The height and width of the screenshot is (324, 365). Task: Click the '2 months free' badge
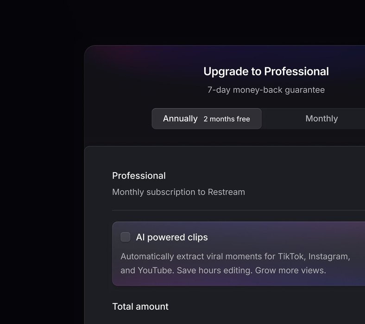[227, 119]
